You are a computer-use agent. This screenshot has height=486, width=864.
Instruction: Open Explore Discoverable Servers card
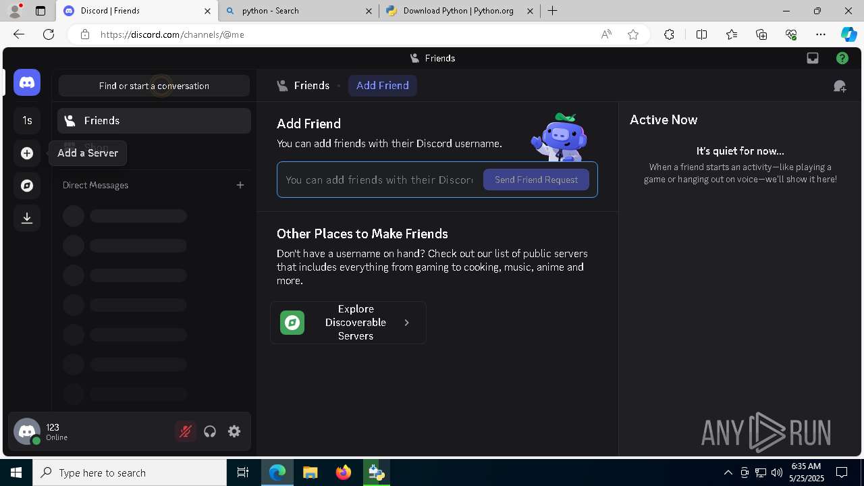348,323
